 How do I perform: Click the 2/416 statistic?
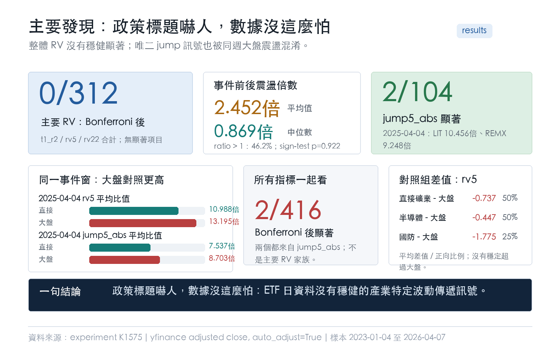[288, 210]
